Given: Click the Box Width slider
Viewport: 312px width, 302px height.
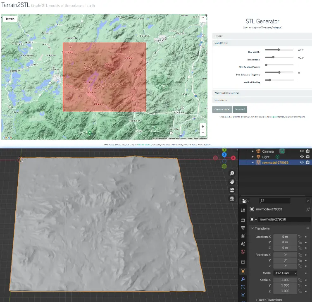Looking at the screenshot, I should (x=279, y=50).
